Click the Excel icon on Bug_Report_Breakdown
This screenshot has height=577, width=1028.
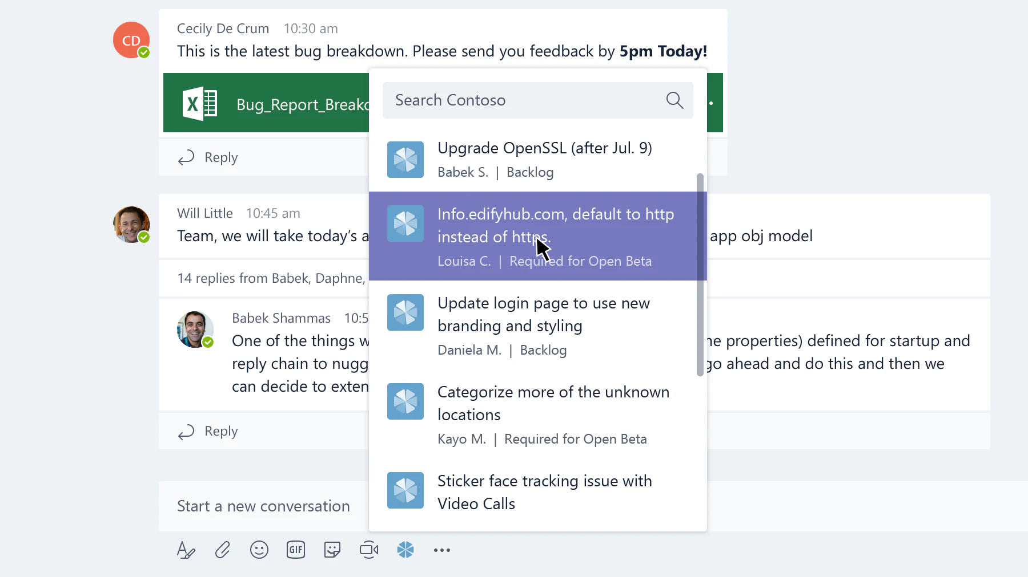[199, 103]
